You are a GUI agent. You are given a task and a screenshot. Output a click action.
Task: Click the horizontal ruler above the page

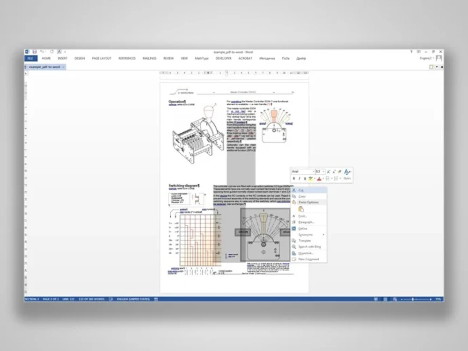(234, 73)
